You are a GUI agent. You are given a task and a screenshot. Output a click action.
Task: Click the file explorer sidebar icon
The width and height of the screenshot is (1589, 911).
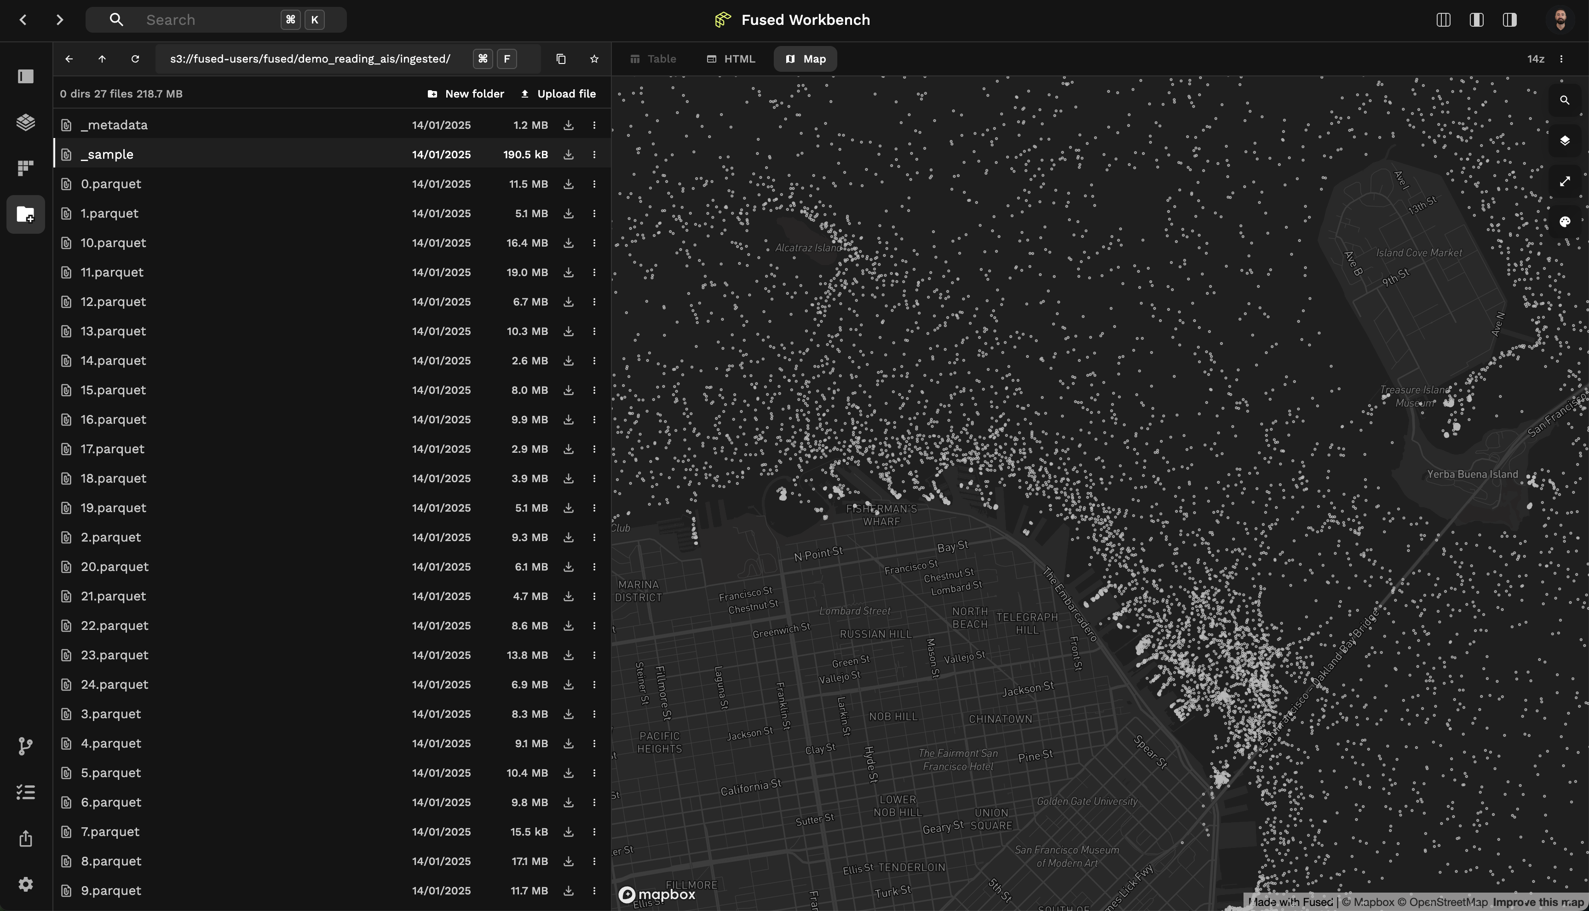[26, 214]
